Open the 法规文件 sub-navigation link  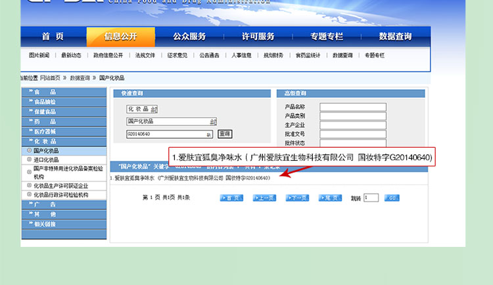click(145, 55)
